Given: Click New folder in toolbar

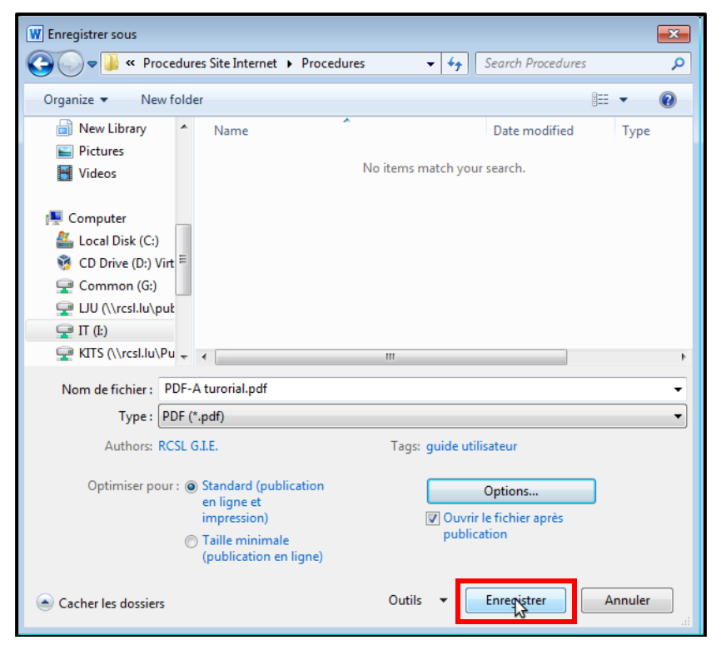Looking at the screenshot, I should coord(172,100).
